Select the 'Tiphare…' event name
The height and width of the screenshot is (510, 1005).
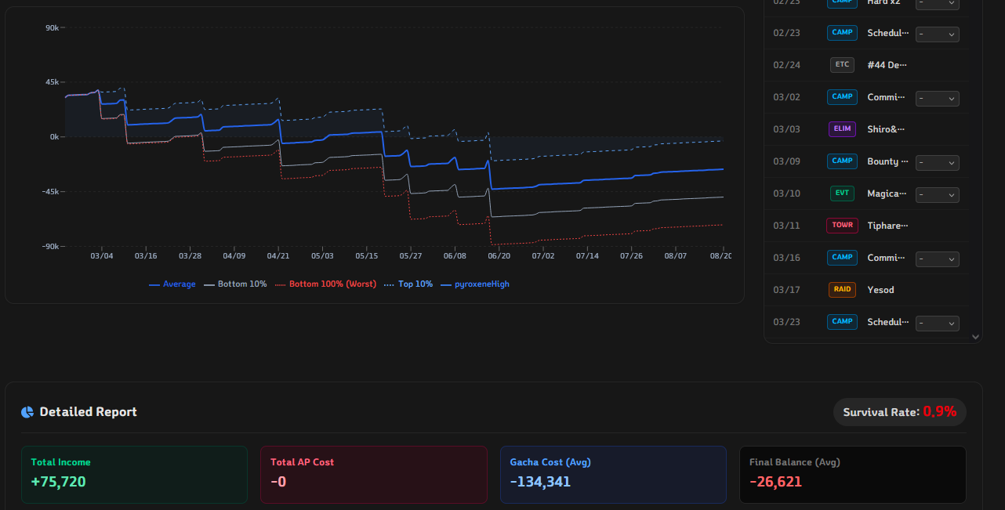click(887, 226)
